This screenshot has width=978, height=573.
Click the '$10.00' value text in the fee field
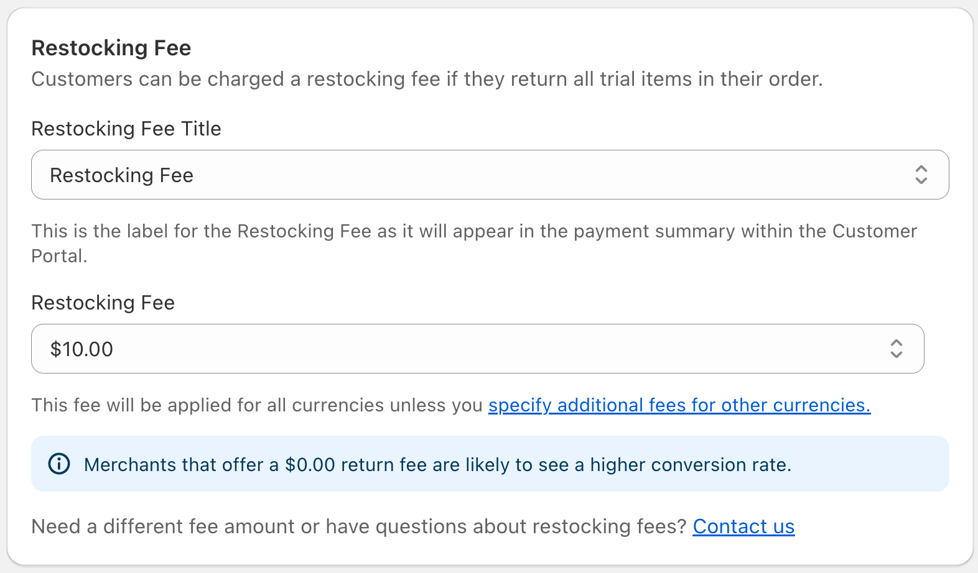click(82, 349)
